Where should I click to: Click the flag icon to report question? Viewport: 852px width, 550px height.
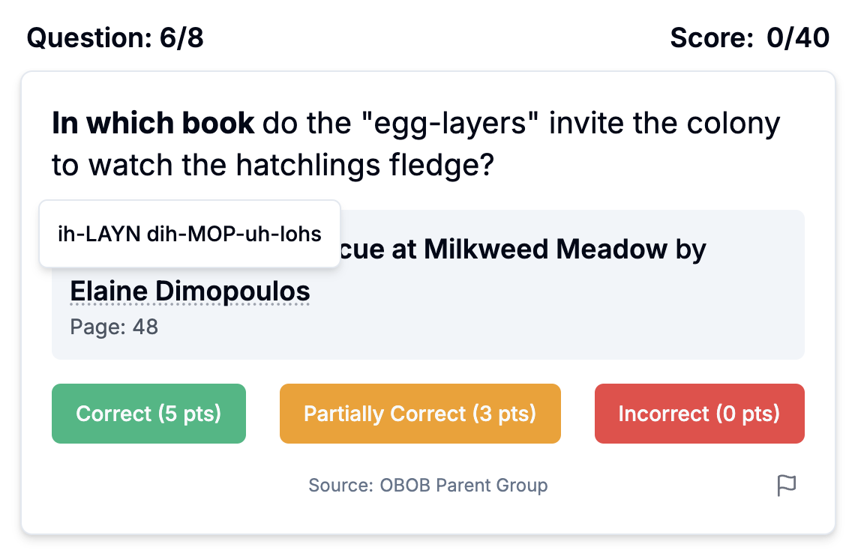(786, 486)
